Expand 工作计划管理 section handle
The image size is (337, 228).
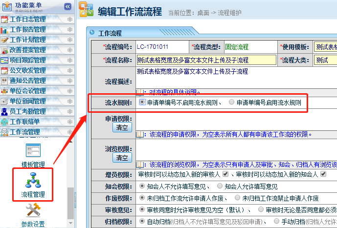(x=70, y=40)
